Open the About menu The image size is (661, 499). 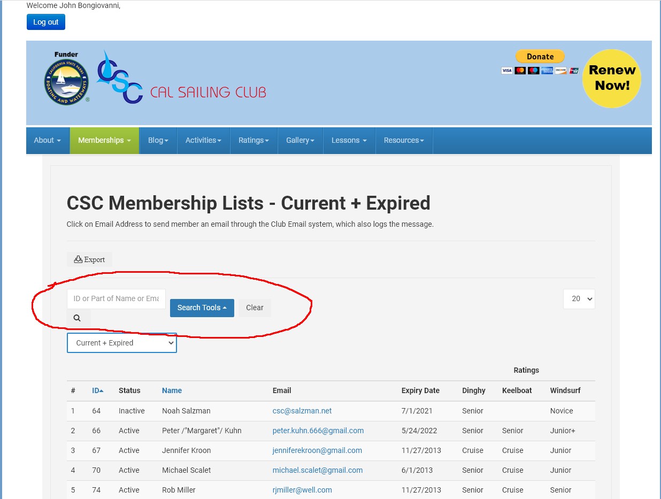(48, 140)
